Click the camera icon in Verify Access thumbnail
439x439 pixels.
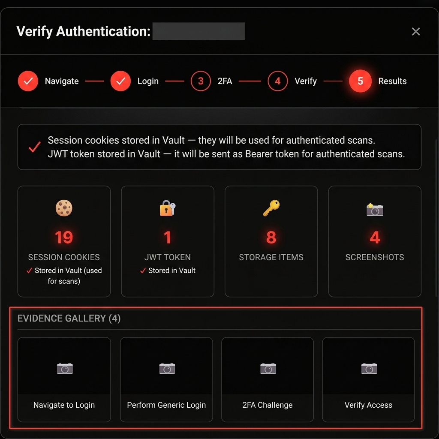click(x=368, y=368)
